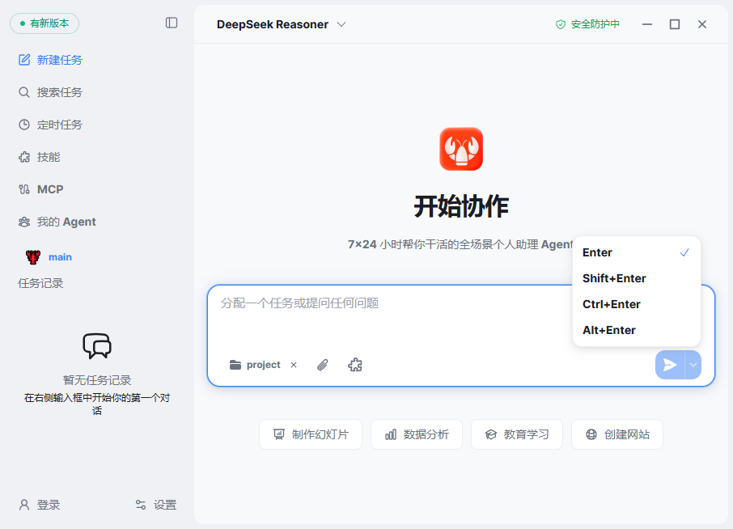Click the 暂无任务记录 text
The image size is (733, 529).
(x=97, y=380)
